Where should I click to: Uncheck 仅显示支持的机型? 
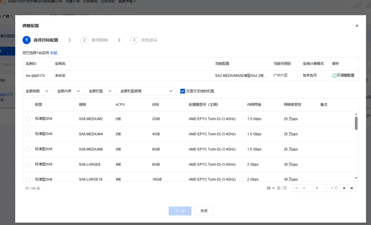pyautogui.click(x=182, y=91)
